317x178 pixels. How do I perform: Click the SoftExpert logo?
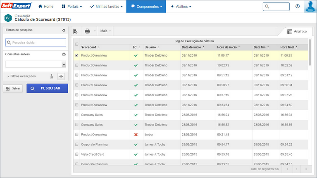(17, 6)
